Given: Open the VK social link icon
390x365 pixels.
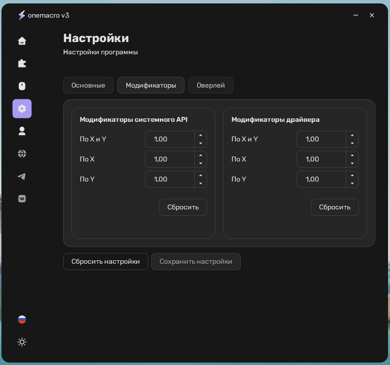Looking at the screenshot, I should [x=22, y=198].
